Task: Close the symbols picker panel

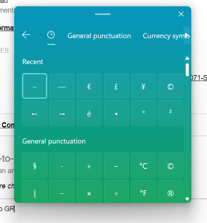Action: click(x=181, y=14)
